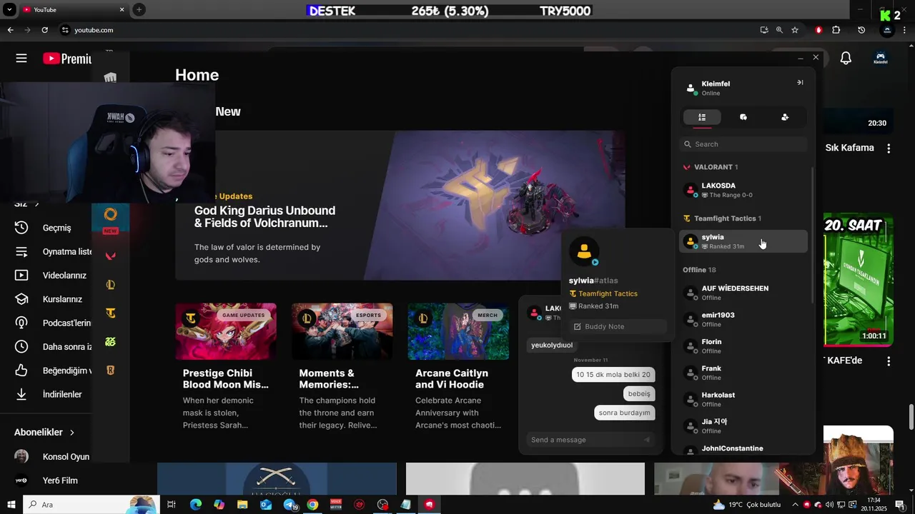The height and width of the screenshot is (514, 915).
Task: Open the orange ring NEW game icon
Action: [x=110, y=214]
